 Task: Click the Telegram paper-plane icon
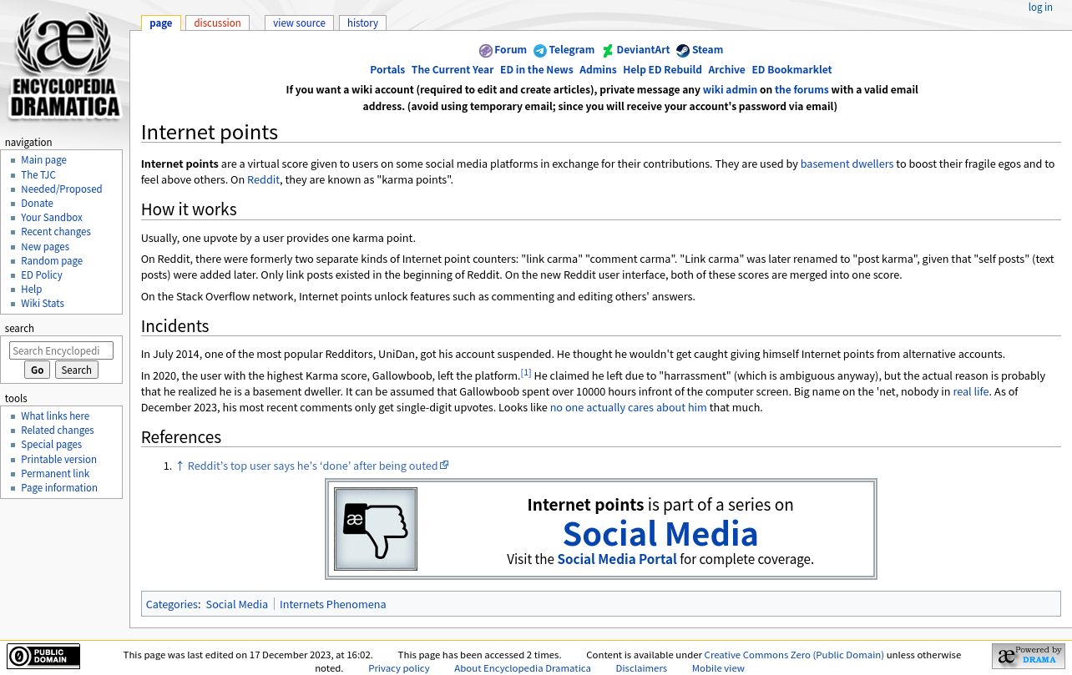(x=539, y=51)
